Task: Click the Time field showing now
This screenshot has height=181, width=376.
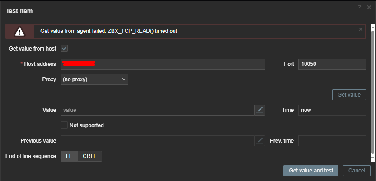Action: (x=332, y=110)
